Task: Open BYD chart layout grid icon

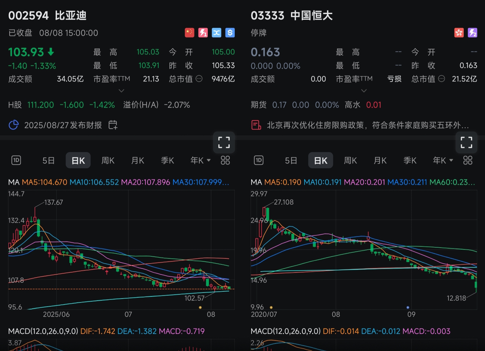Action: (225, 161)
